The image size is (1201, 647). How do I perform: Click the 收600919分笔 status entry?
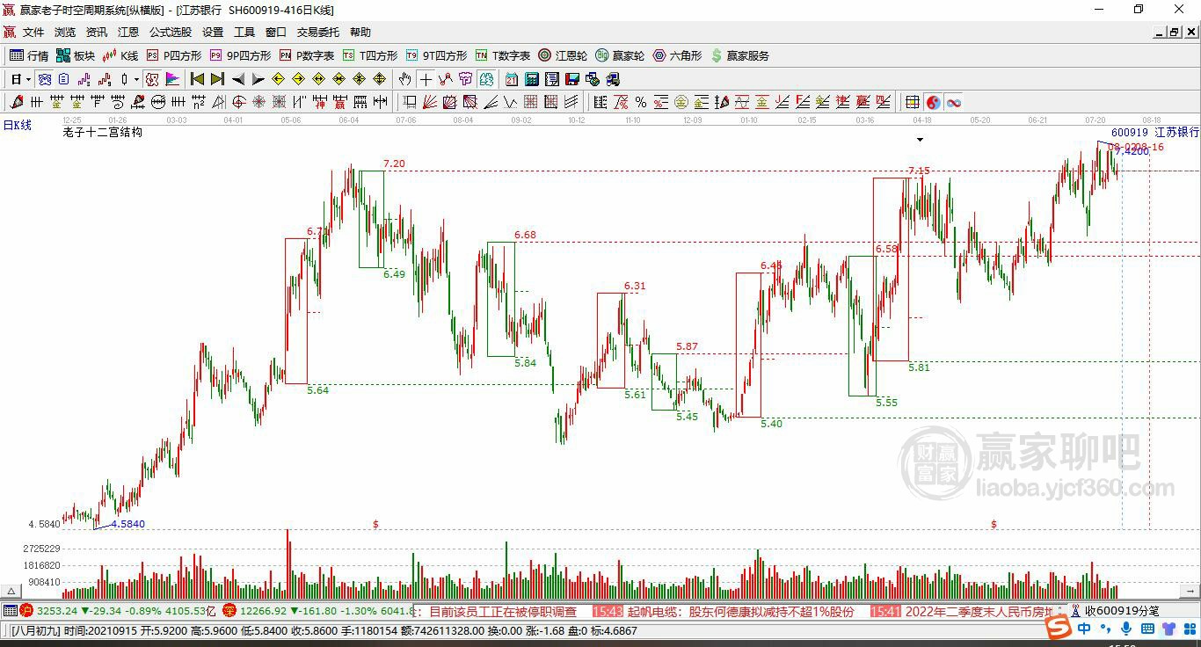tap(1122, 611)
